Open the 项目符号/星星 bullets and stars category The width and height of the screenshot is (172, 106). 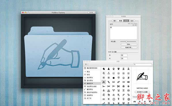92,86
